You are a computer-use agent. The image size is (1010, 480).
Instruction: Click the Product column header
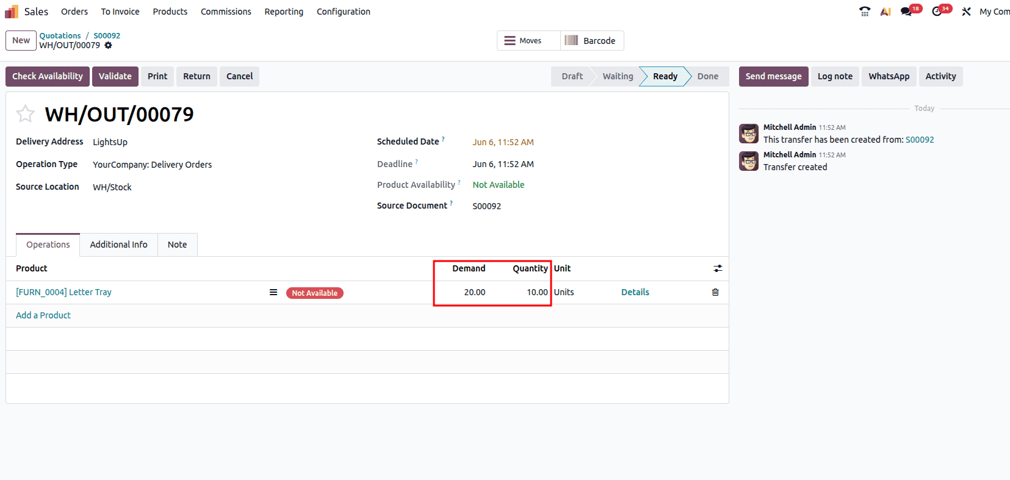[x=32, y=268]
